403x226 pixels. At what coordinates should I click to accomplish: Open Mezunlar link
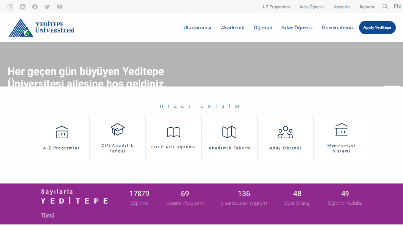[342, 7]
